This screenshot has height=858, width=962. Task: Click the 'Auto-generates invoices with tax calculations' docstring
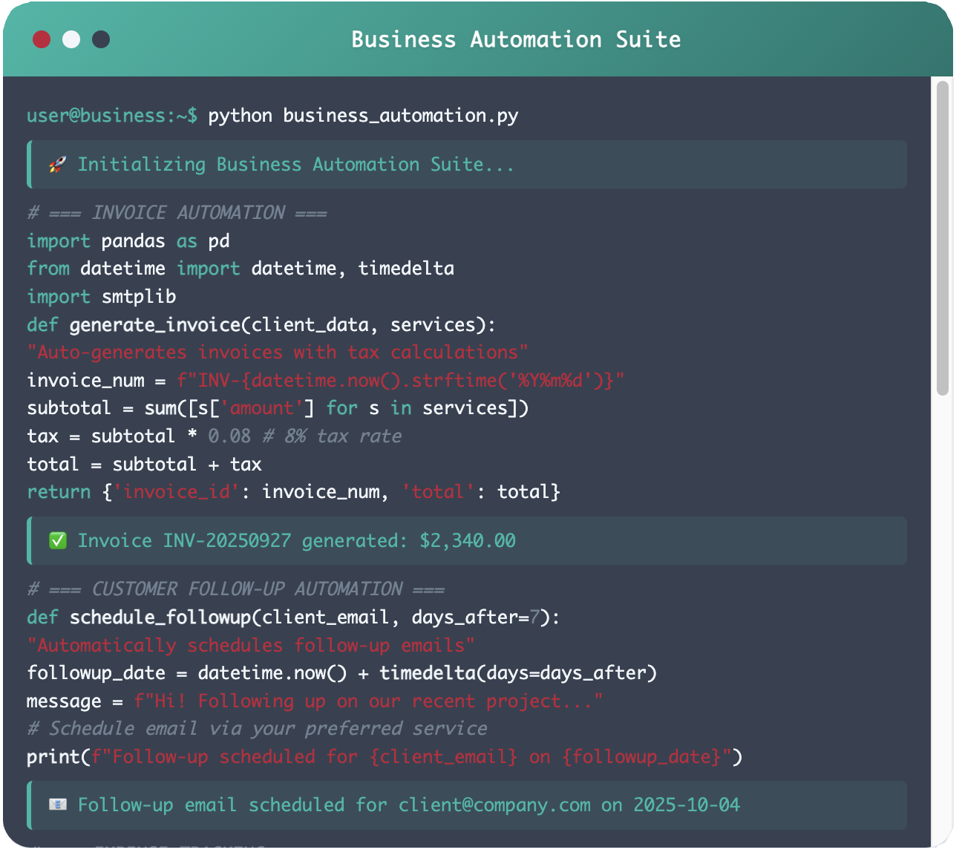278,353
